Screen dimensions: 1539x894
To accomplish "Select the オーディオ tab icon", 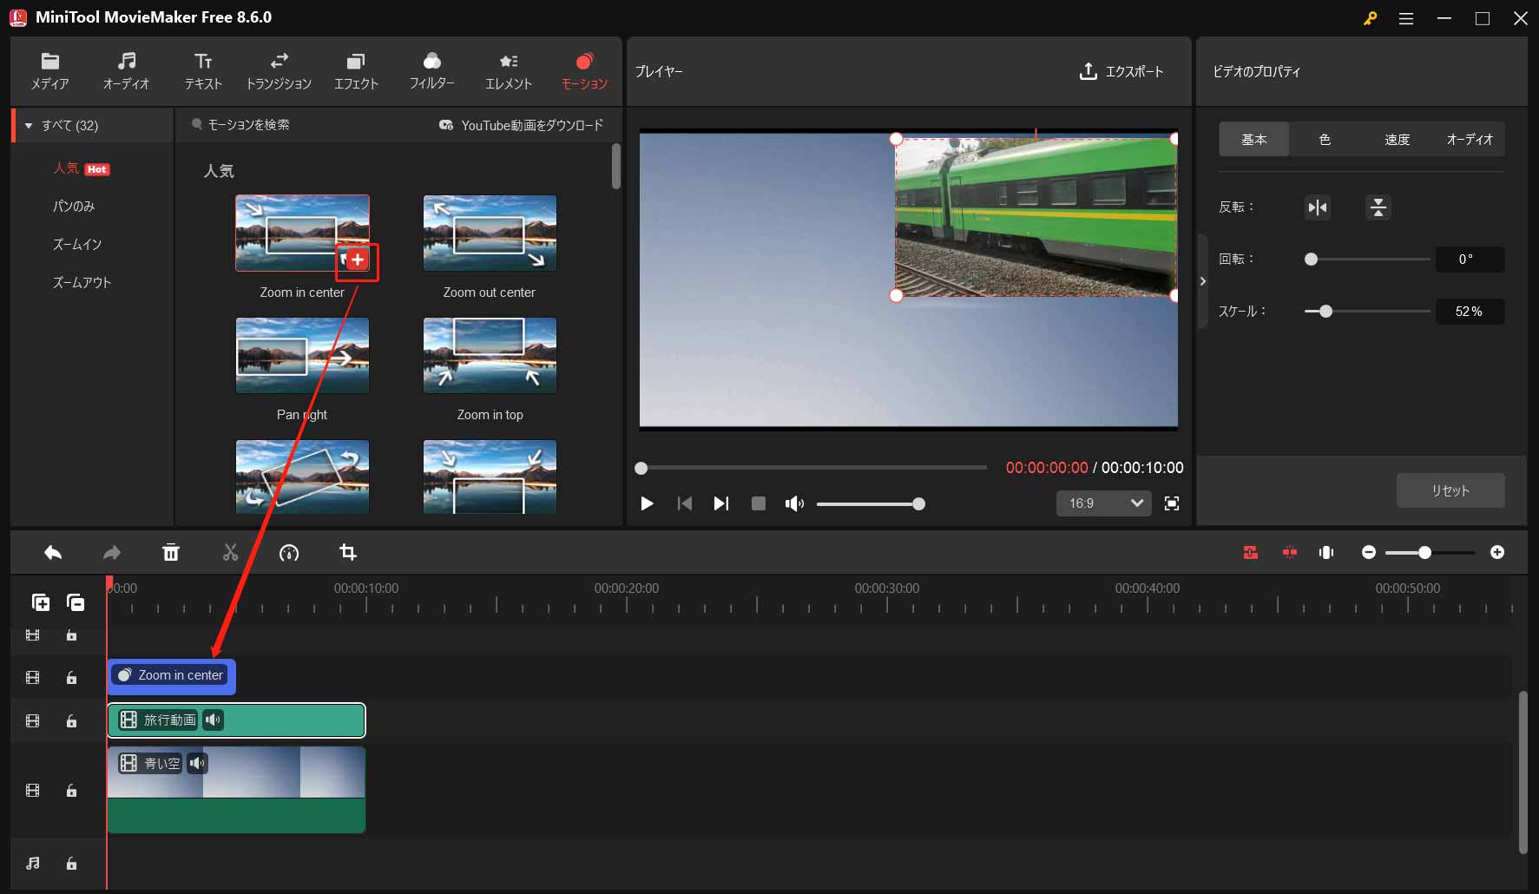I will point(127,71).
